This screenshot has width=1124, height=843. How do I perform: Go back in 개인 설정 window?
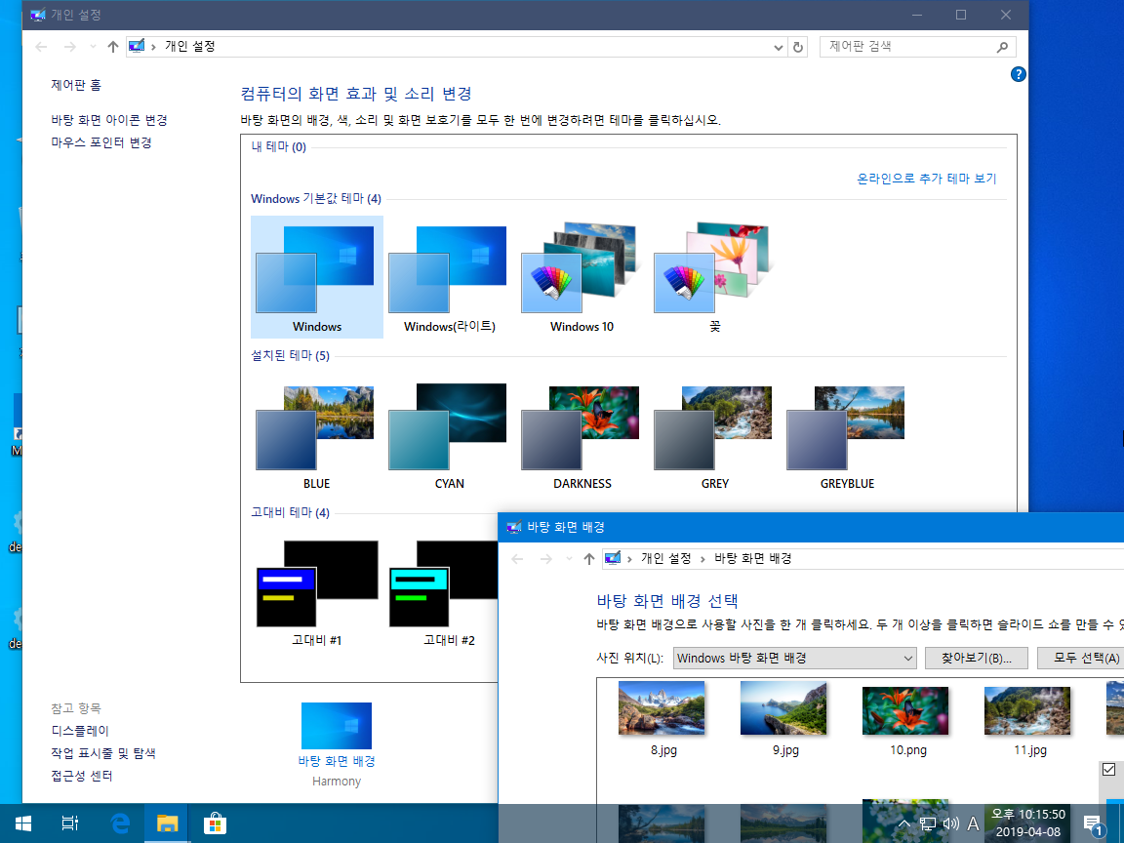[x=42, y=47]
